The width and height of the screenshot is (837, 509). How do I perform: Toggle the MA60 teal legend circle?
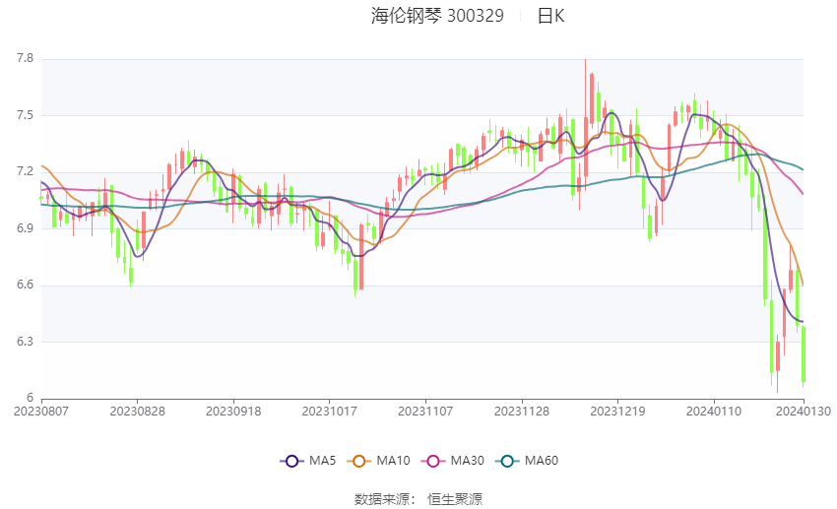click(507, 461)
